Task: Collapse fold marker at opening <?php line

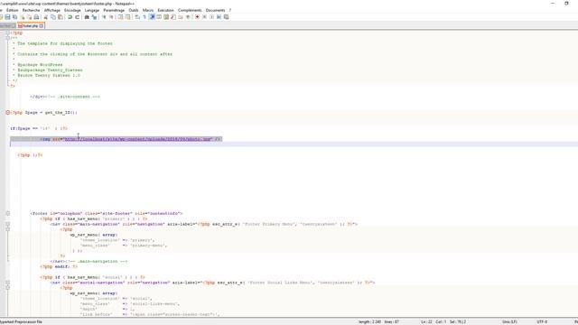Action: coord(8,32)
